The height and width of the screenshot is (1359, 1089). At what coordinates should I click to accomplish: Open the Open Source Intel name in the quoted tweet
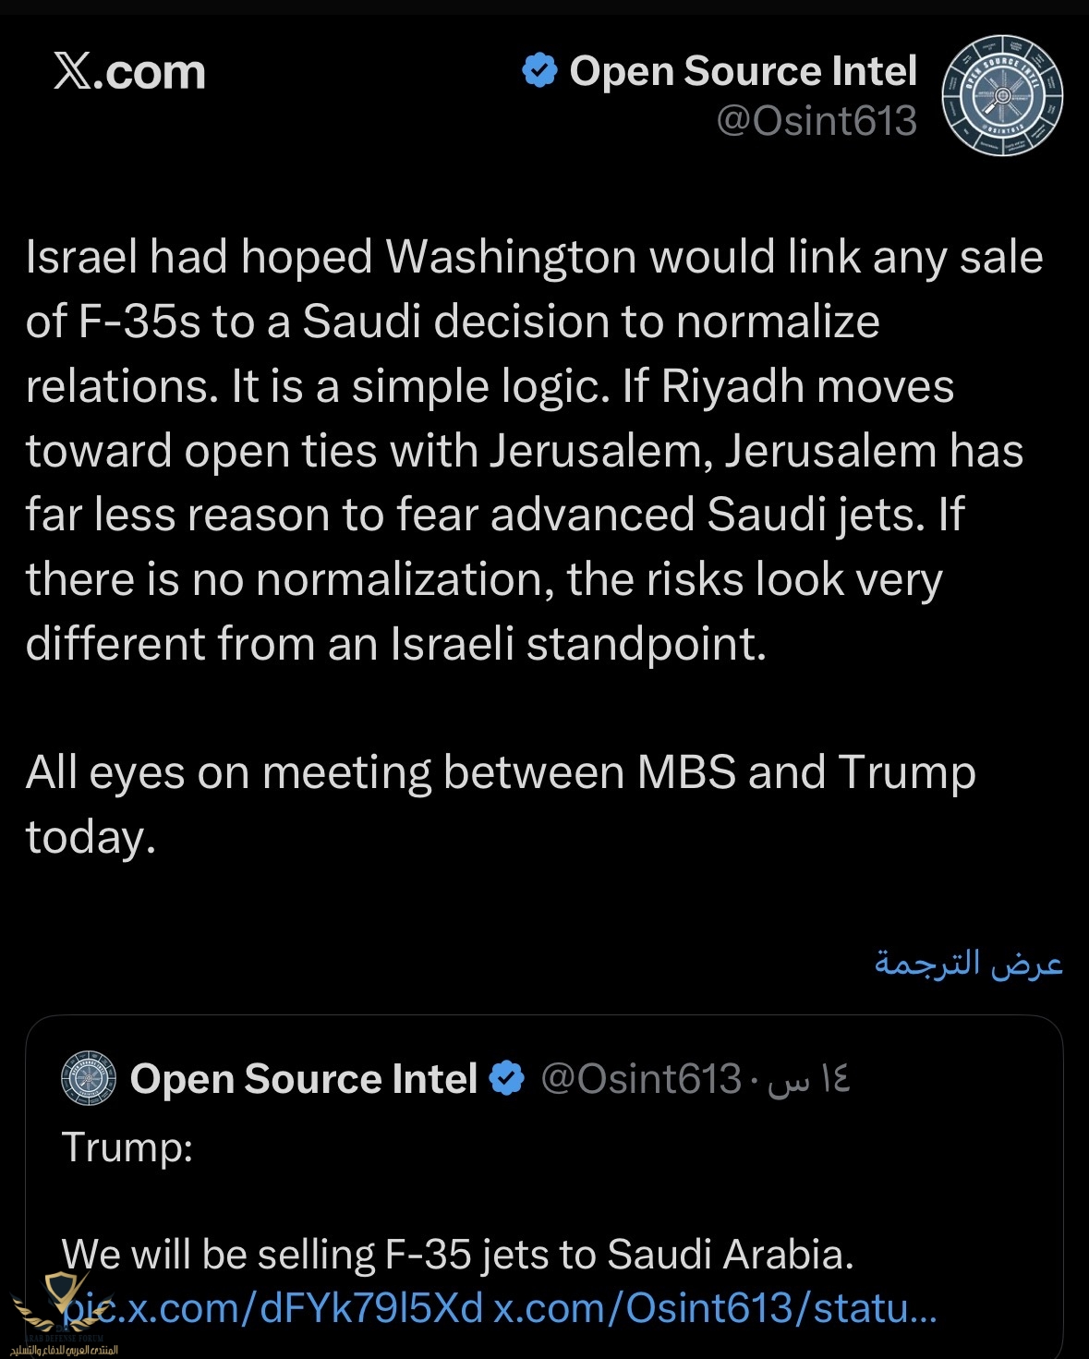[303, 1078]
